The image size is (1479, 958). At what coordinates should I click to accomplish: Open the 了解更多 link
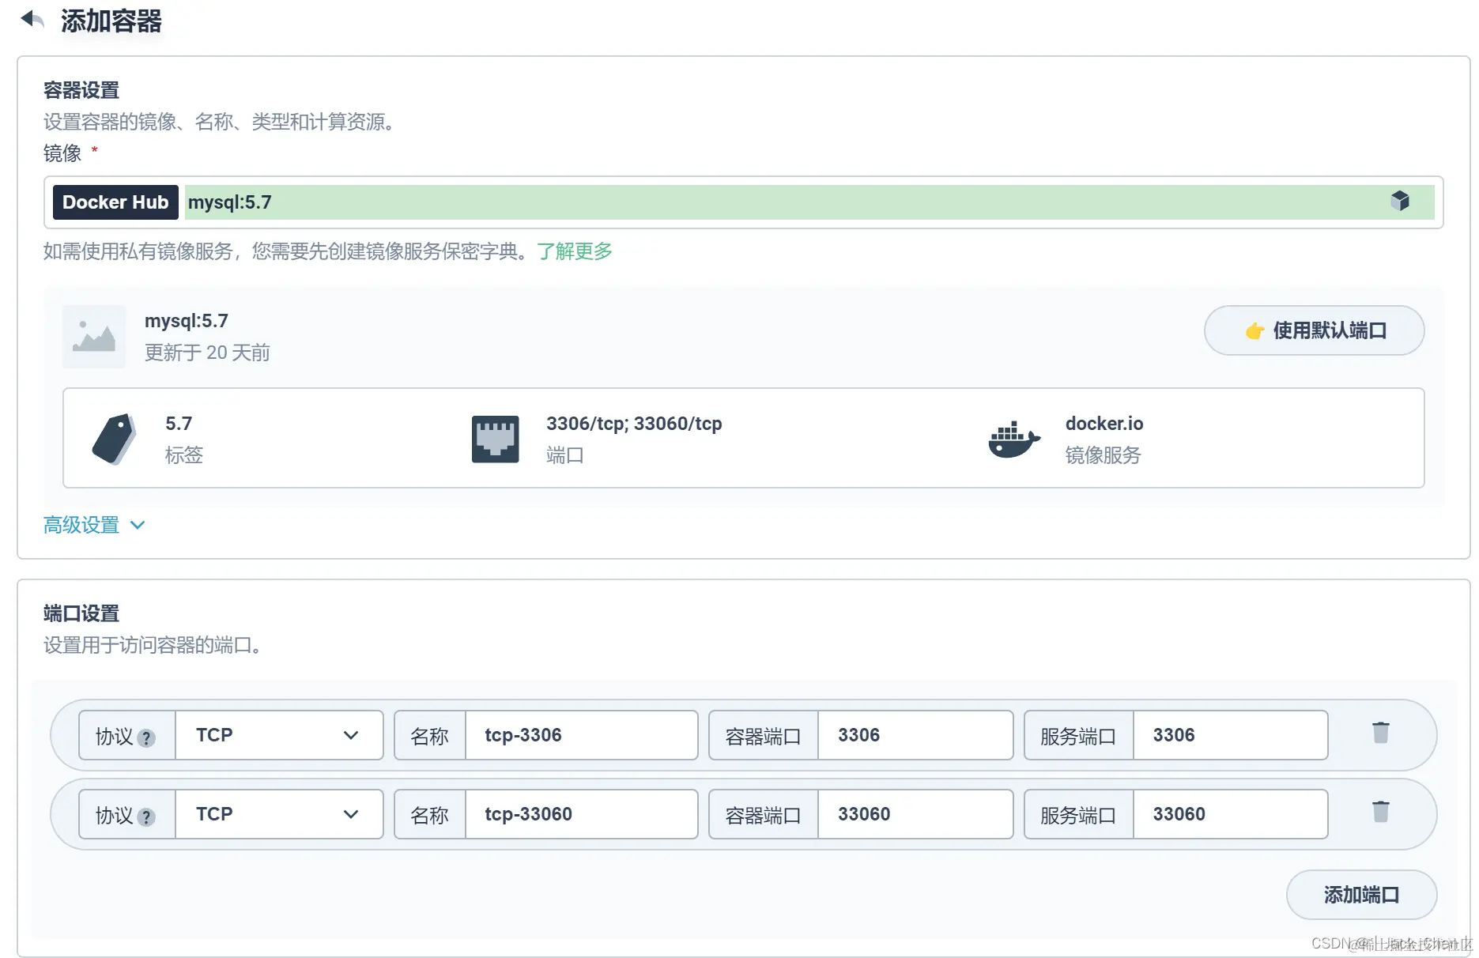pos(575,251)
